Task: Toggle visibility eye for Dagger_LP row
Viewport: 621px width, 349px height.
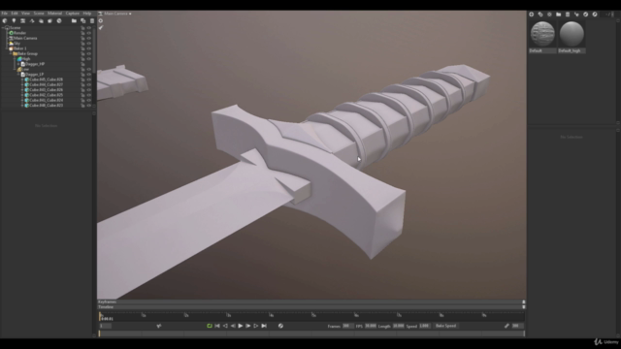Action: pos(89,74)
